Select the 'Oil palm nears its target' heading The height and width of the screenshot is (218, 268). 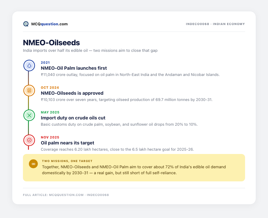[68, 143]
